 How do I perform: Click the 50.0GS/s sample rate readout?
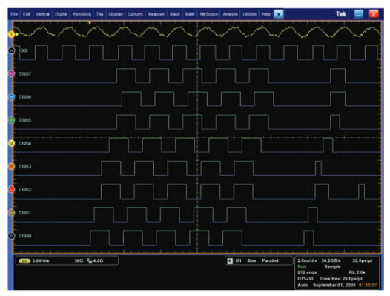point(331,260)
